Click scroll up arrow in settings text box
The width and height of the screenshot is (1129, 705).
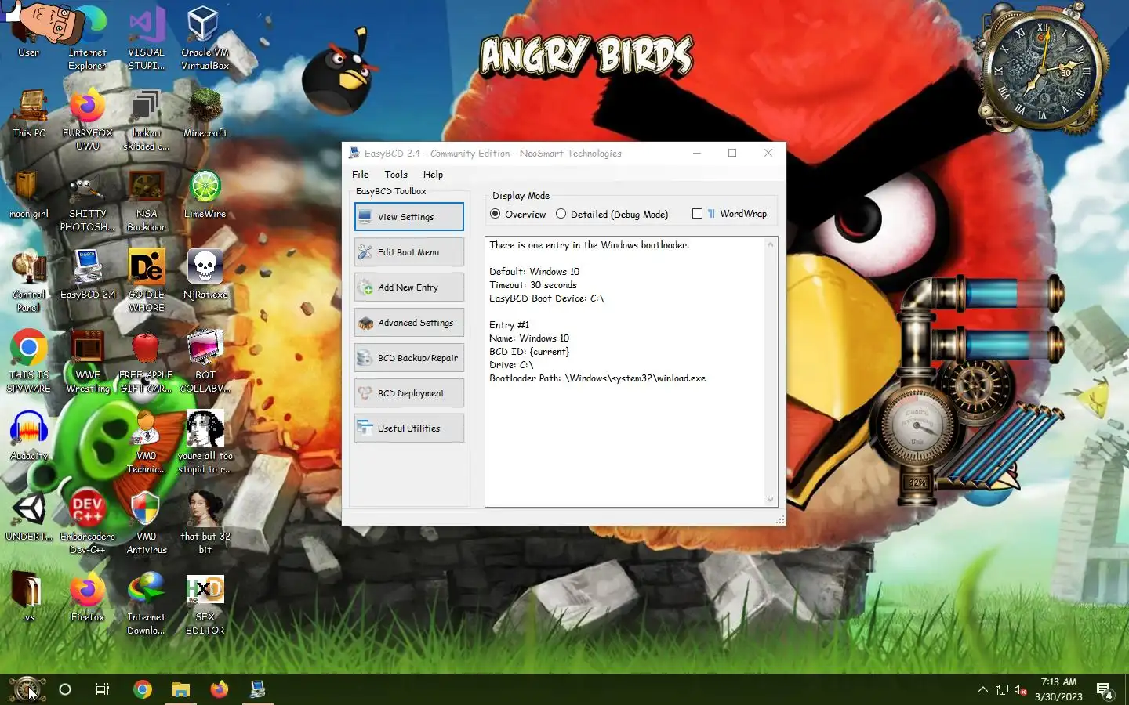tap(770, 245)
